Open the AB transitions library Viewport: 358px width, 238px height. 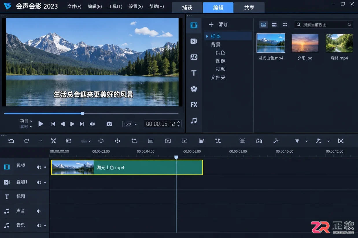point(194,57)
